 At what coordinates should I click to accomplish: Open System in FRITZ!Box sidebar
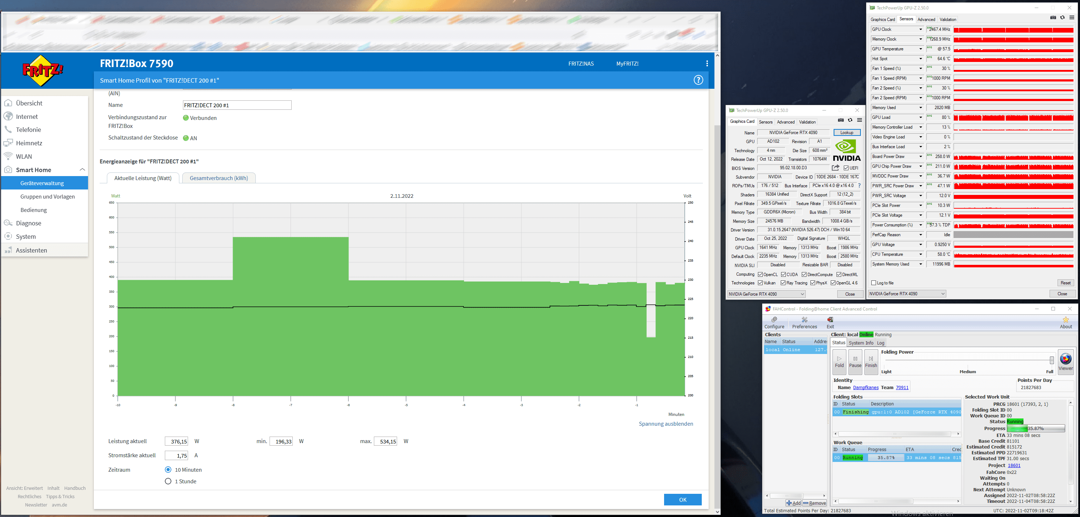[x=26, y=237]
